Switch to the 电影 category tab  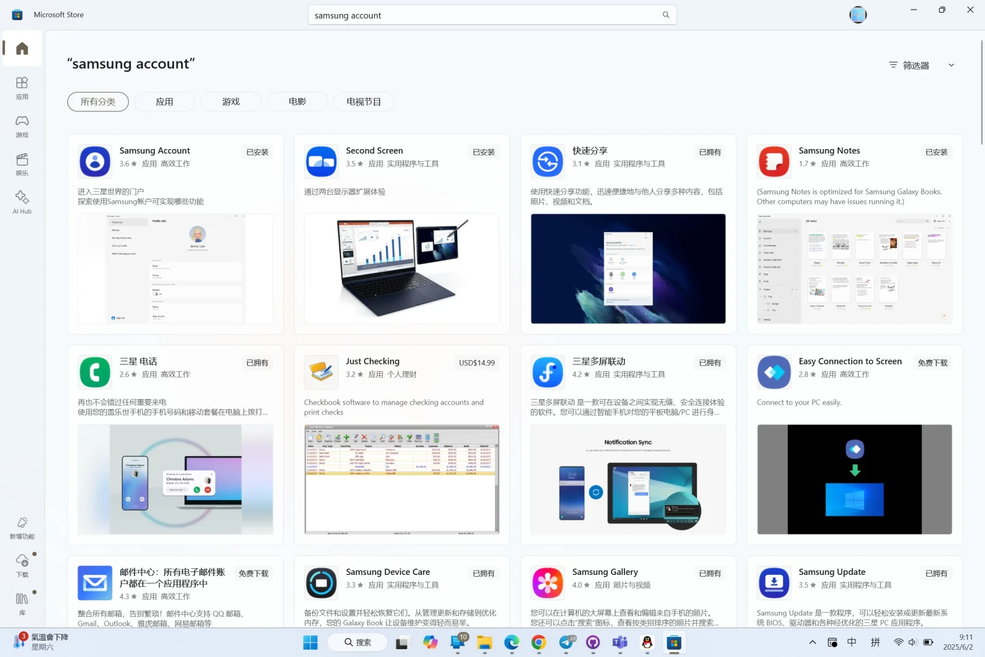[297, 101]
